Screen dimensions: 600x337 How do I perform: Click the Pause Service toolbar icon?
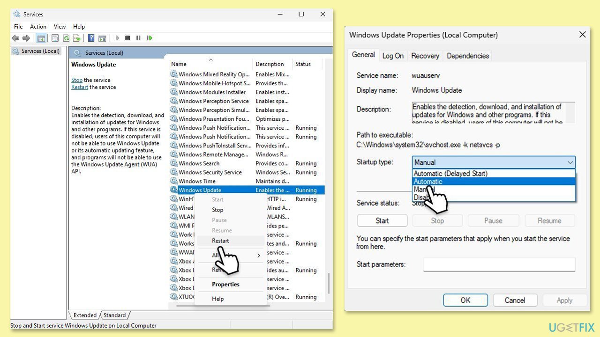(138, 38)
